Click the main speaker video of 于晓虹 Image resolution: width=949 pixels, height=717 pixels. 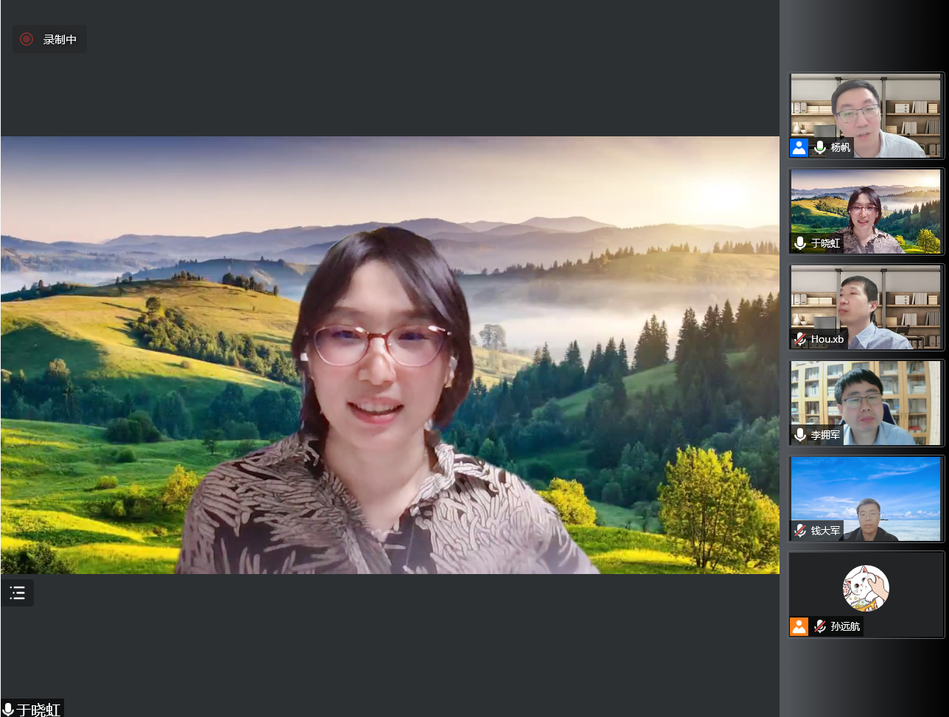390,354
